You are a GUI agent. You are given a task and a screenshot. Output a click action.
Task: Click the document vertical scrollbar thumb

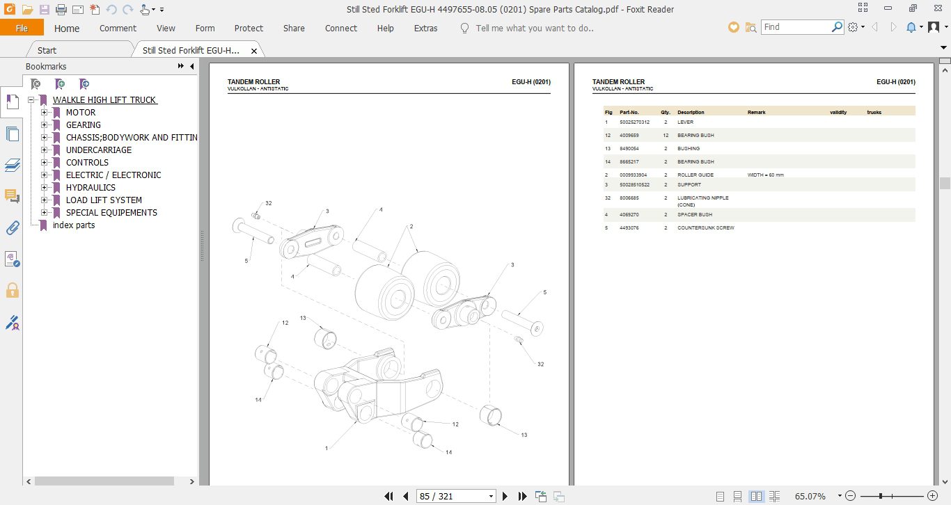pos(945,183)
